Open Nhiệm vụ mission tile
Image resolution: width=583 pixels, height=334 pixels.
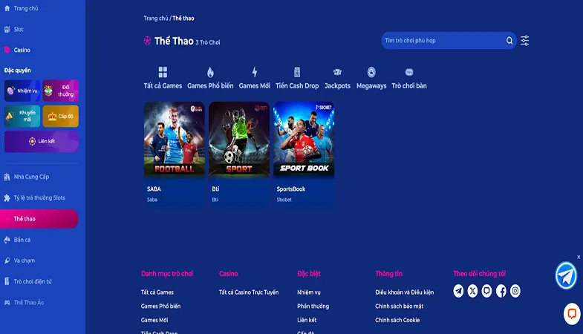click(x=22, y=91)
